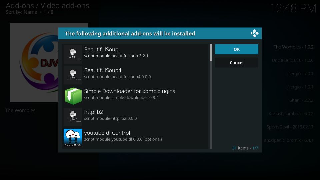Click script.module.youtube.dl 0.0.0 (optional) text
The width and height of the screenshot is (320, 180).
pyautogui.click(x=123, y=139)
